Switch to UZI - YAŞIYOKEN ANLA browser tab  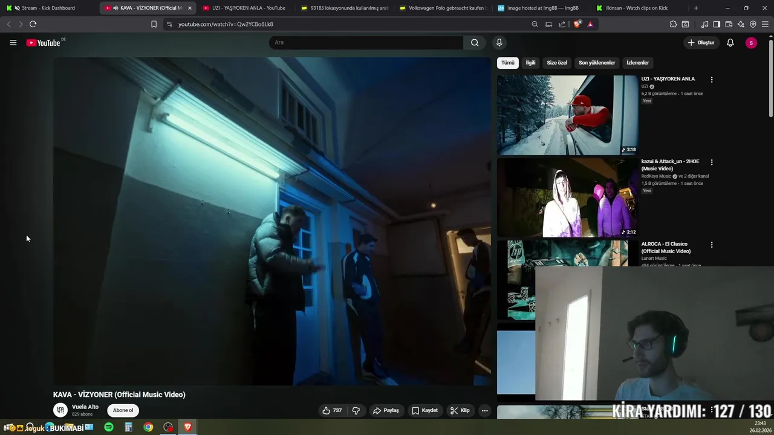[x=245, y=8]
